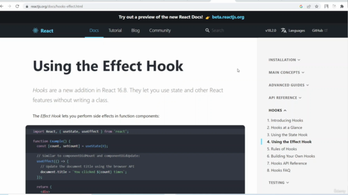Click the GitHub external link icon
Screen dimensions: 348x195
coord(326,30)
